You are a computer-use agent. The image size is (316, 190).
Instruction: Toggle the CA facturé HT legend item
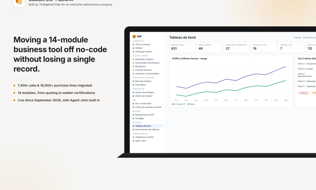179,104
